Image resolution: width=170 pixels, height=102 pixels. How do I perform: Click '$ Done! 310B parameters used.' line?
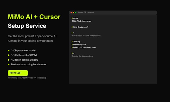[84, 47]
